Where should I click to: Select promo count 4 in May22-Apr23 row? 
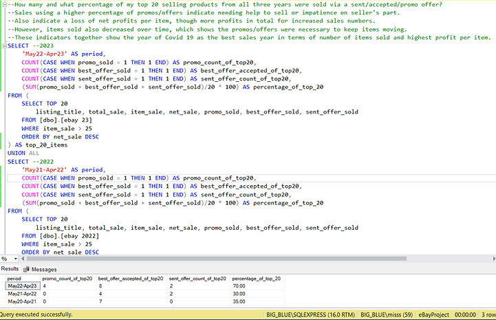(68, 286)
